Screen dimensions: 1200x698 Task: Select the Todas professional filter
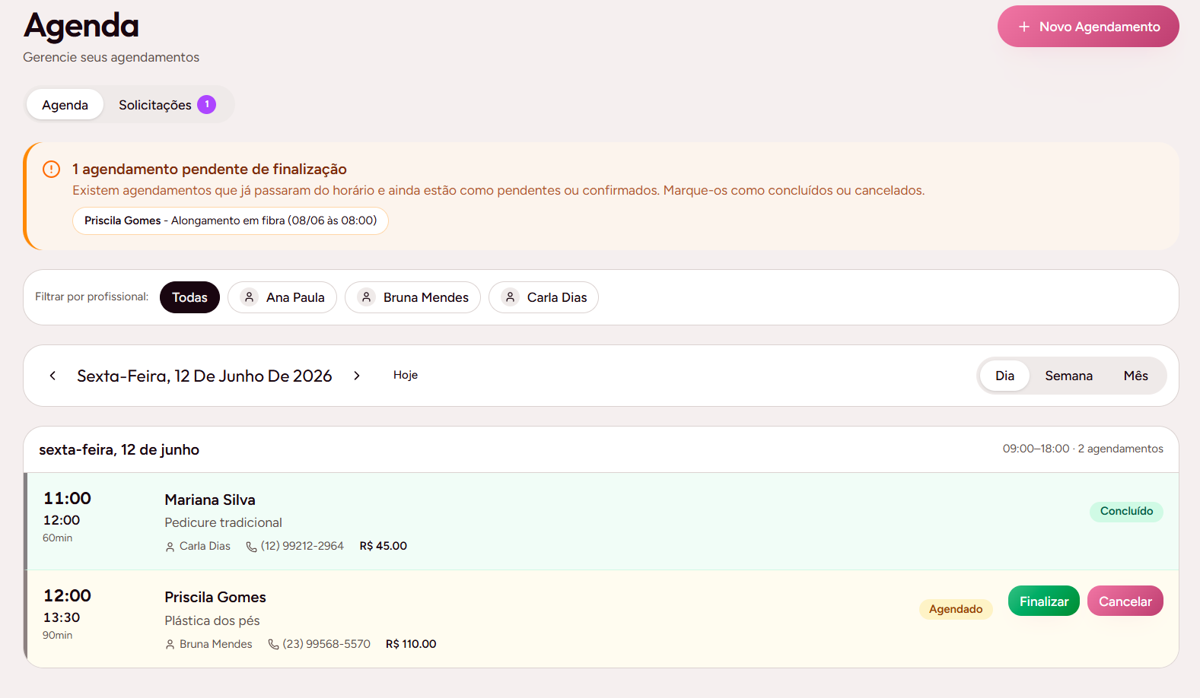189,297
